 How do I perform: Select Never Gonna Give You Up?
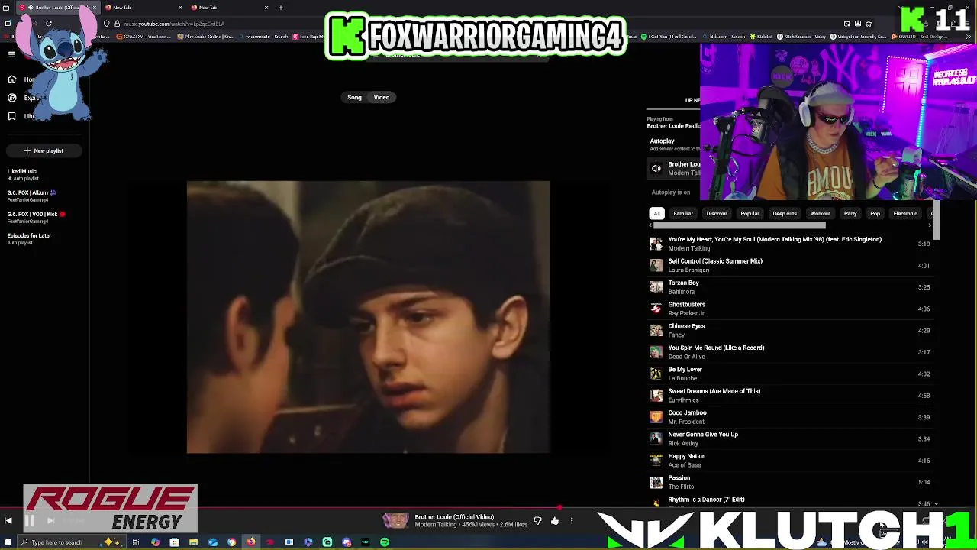click(x=790, y=438)
